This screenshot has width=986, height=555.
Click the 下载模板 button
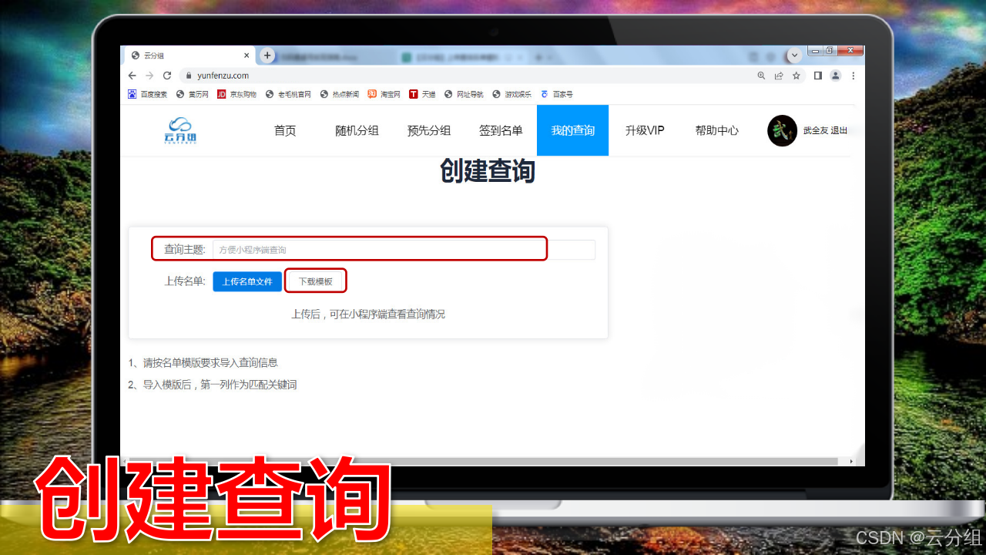pyautogui.click(x=316, y=281)
